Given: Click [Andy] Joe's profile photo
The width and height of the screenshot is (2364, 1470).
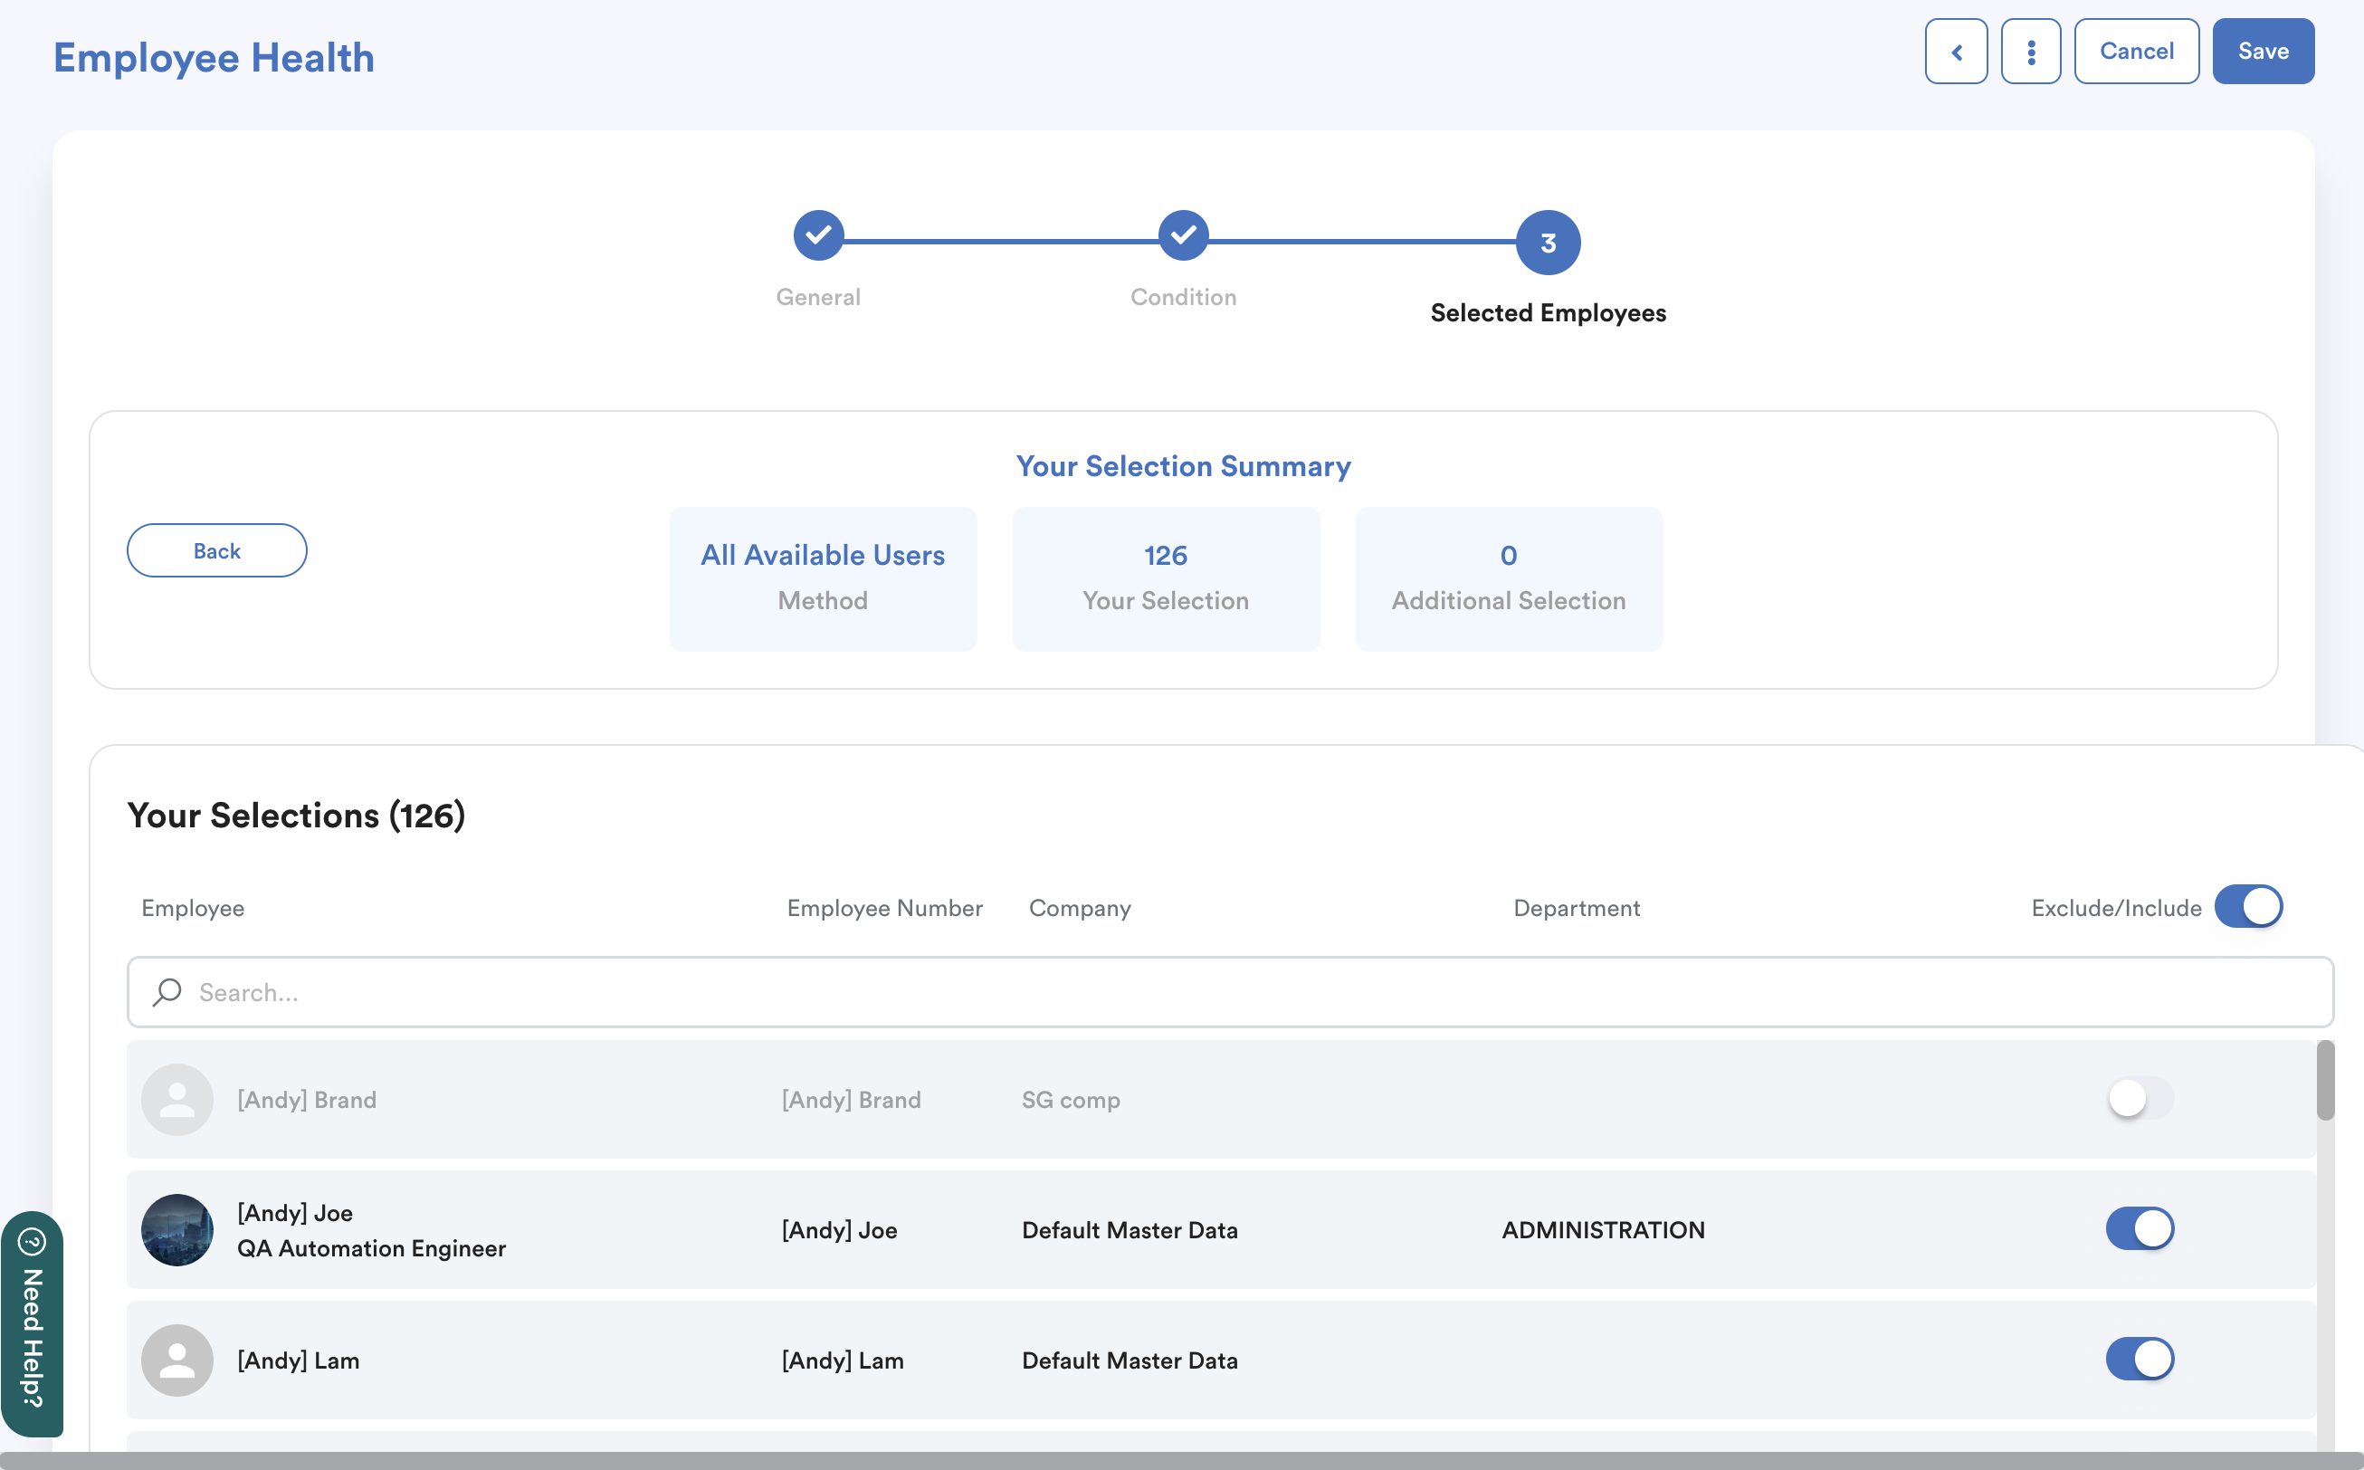Looking at the screenshot, I should 176,1230.
